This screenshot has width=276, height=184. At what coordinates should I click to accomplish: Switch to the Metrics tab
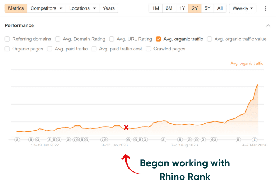pyautogui.click(x=16, y=8)
